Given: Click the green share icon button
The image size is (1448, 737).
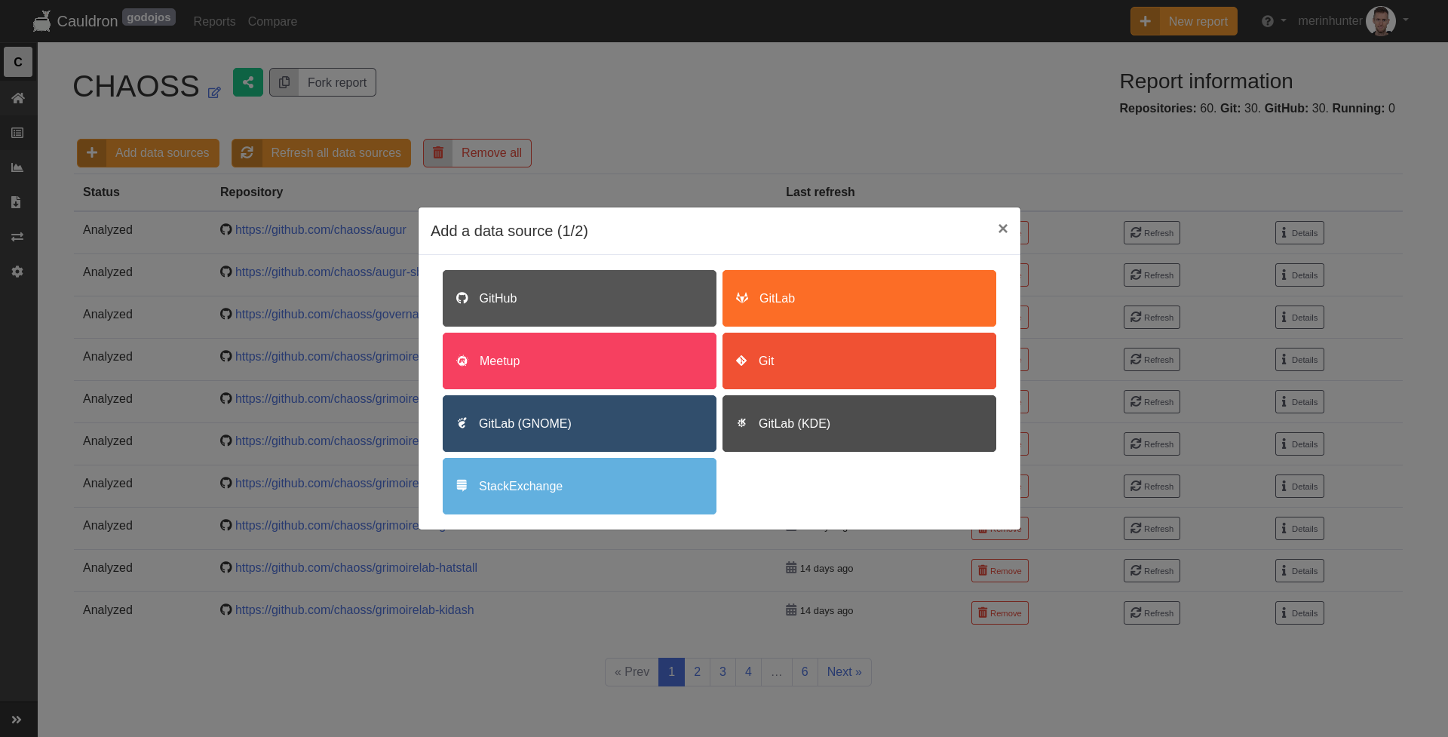Looking at the screenshot, I should (248, 82).
